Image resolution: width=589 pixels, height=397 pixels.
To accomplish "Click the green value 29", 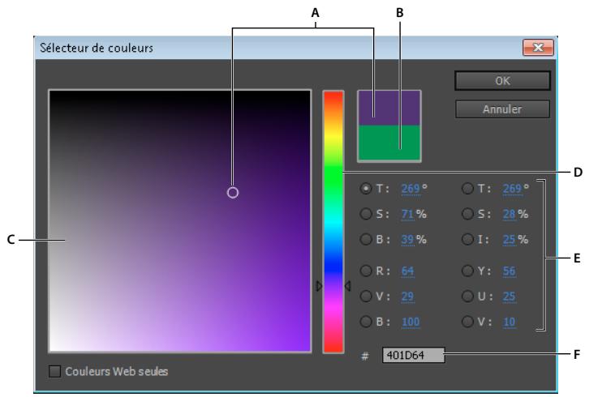I will tap(407, 297).
